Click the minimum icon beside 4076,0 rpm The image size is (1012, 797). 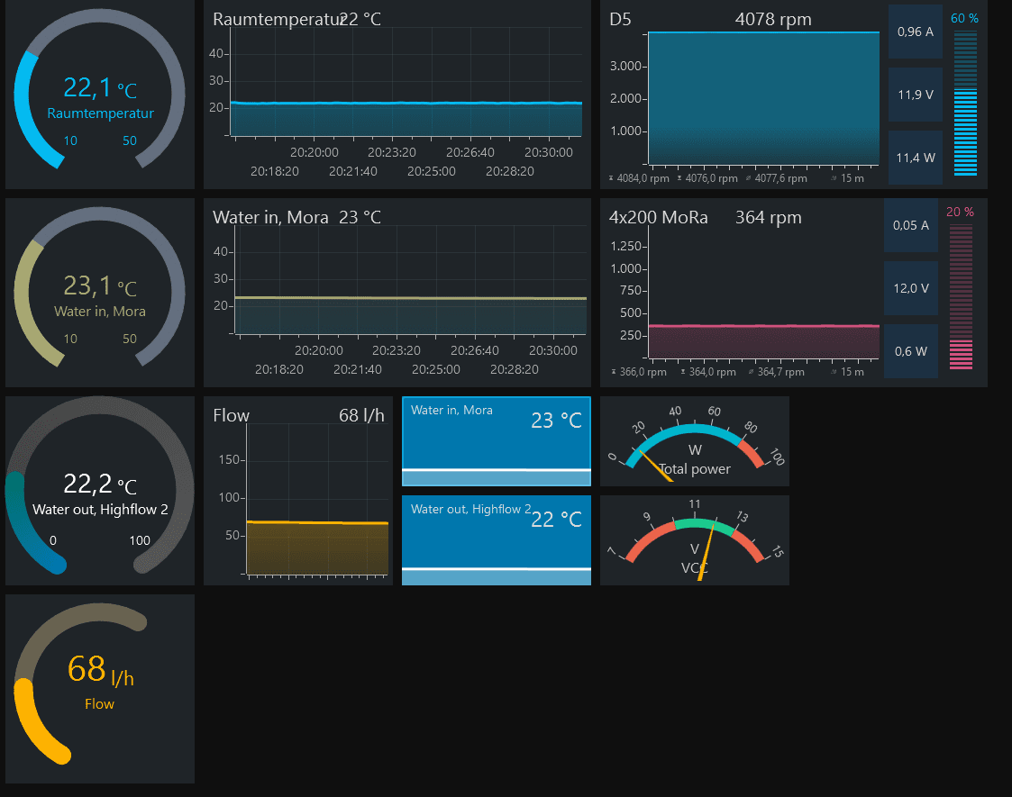point(679,178)
